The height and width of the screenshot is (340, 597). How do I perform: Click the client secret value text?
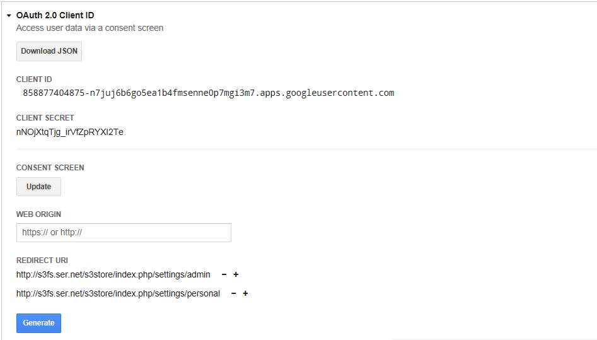(70, 132)
